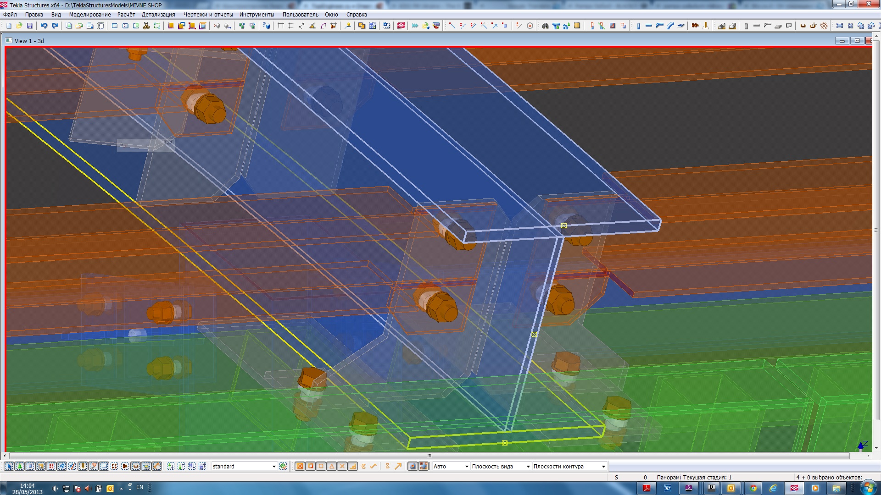
Task: Click the horizontal scrollbar of the view
Action: click(429, 456)
